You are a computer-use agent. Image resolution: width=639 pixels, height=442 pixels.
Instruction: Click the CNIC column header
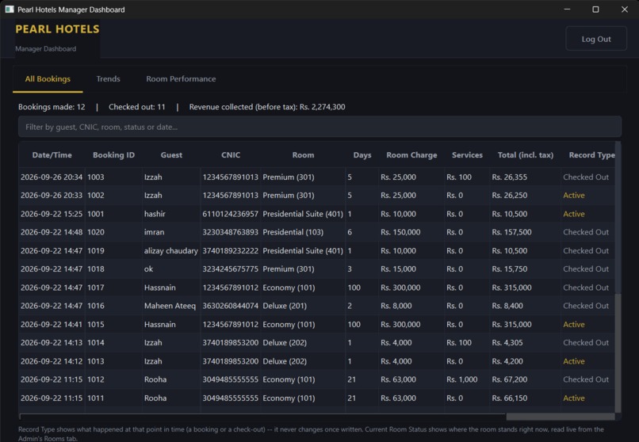(x=231, y=155)
